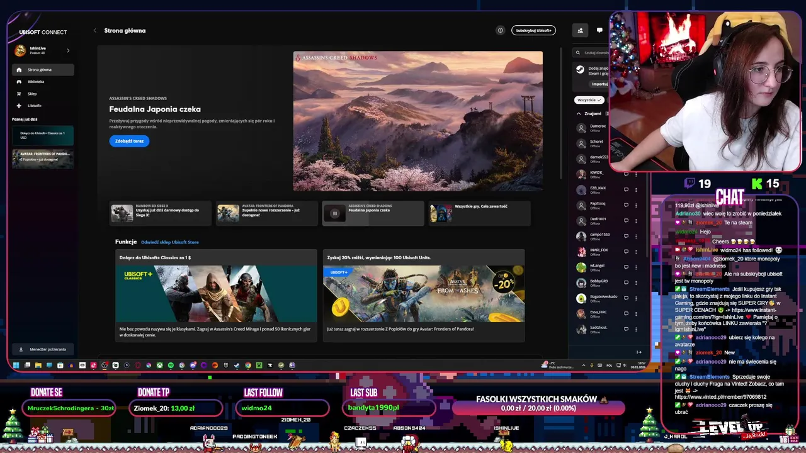Click Subskrybuj Ubisoft+ button
Screen dimensions: 806x453
coord(533,30)
